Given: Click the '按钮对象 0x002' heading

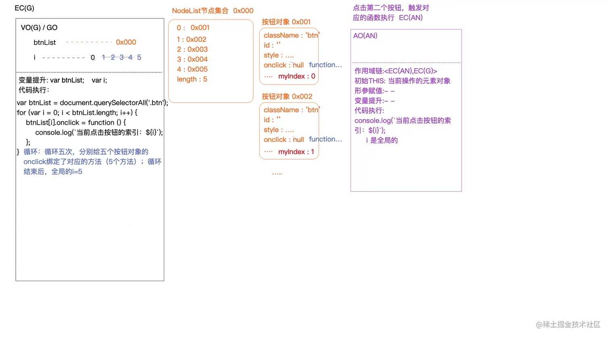Looking at the screenshot, I should 287,96.
